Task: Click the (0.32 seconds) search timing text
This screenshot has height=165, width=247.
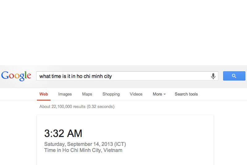Action: pos(101,107)
